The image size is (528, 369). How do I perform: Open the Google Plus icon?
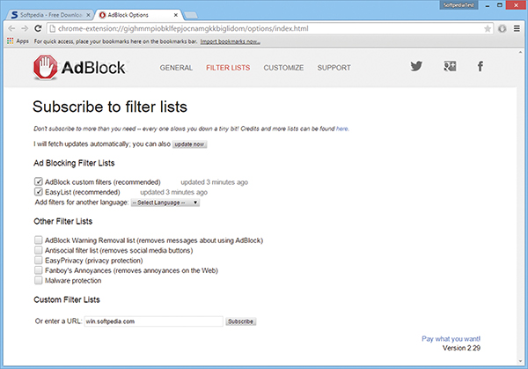pos(449,67)
